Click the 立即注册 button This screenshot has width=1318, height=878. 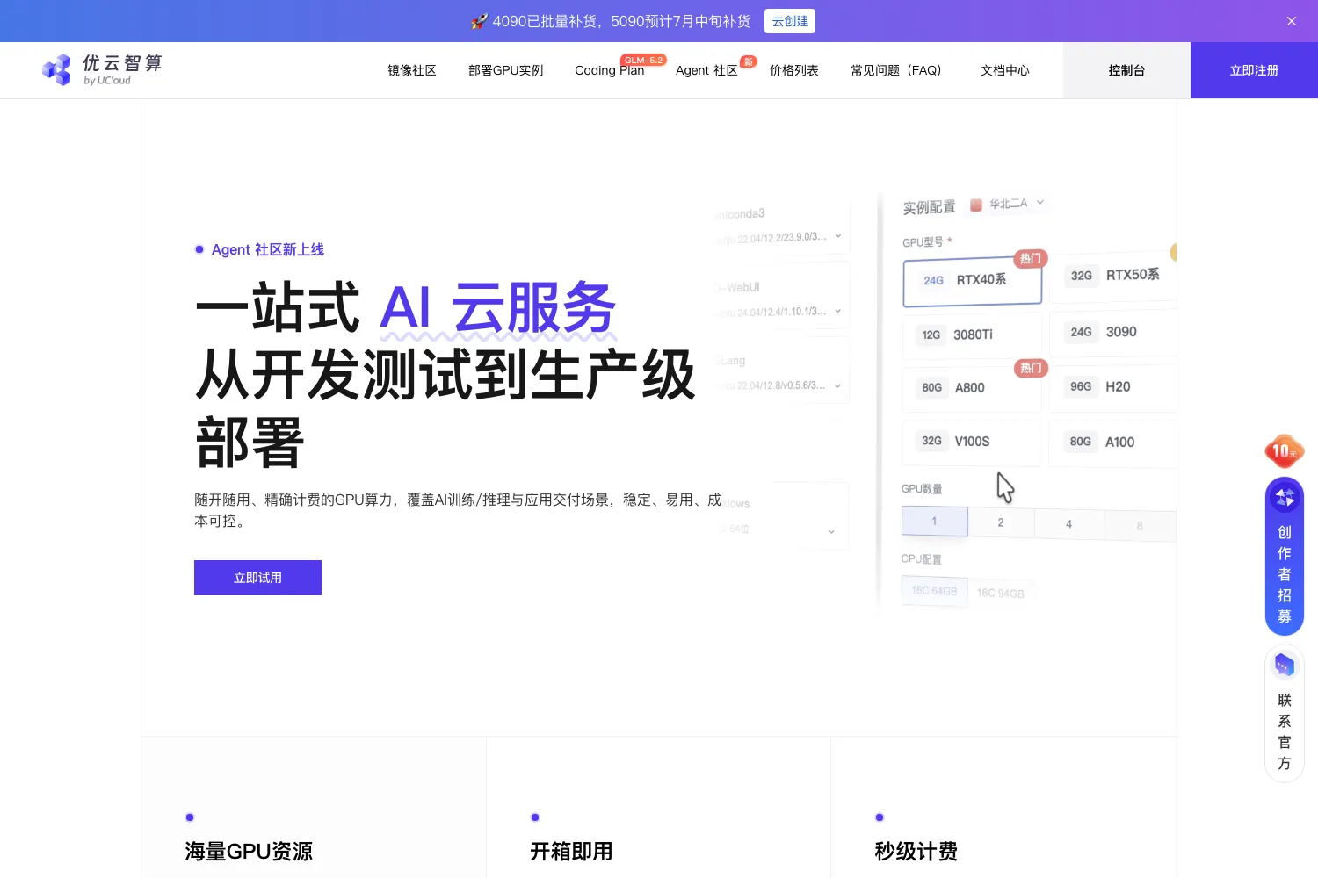click(x=1254, y=70)
